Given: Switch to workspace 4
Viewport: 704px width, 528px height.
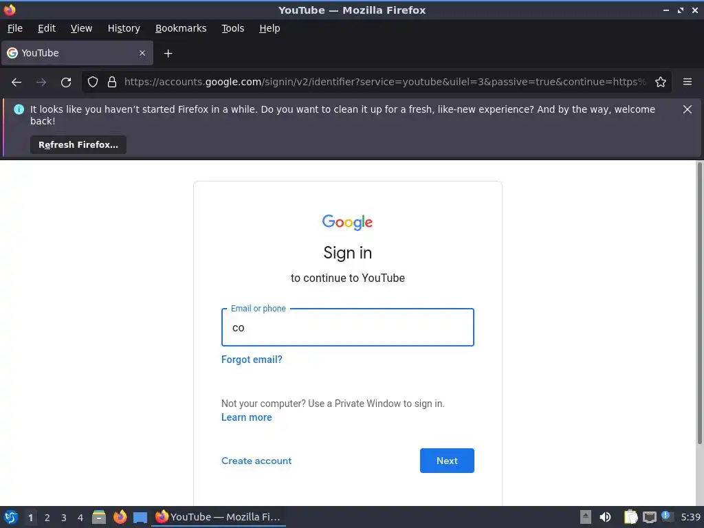Looking at the screenshot, I should [80, 518].
